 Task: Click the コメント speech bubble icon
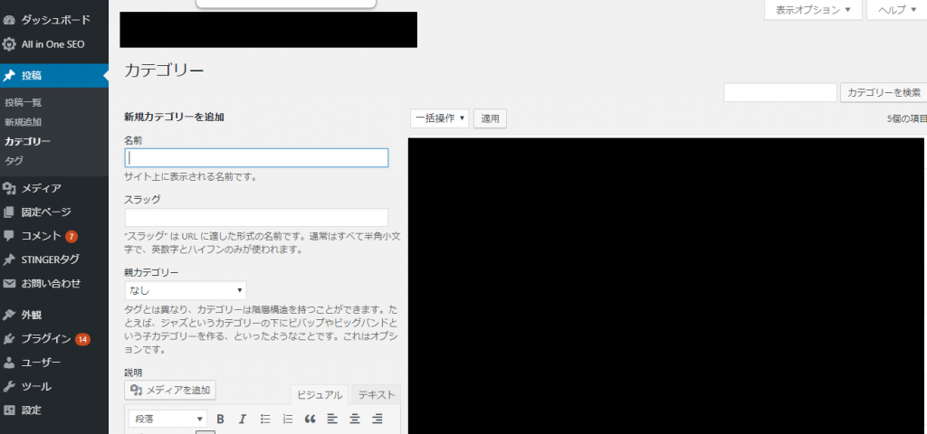tap(9, 236)
